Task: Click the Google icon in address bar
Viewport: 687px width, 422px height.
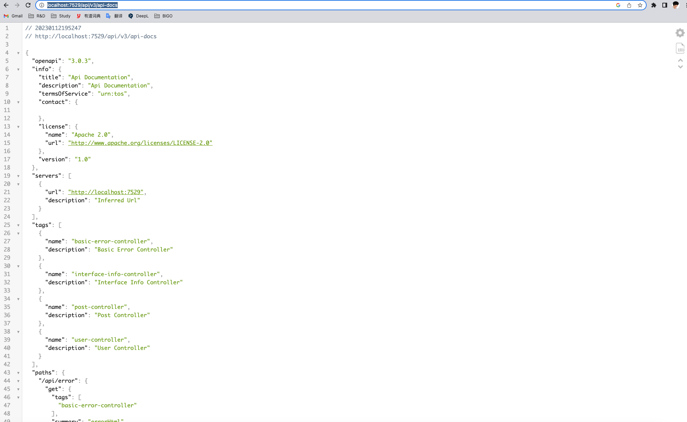Action: pyautogui.click(x=618, y=5)
